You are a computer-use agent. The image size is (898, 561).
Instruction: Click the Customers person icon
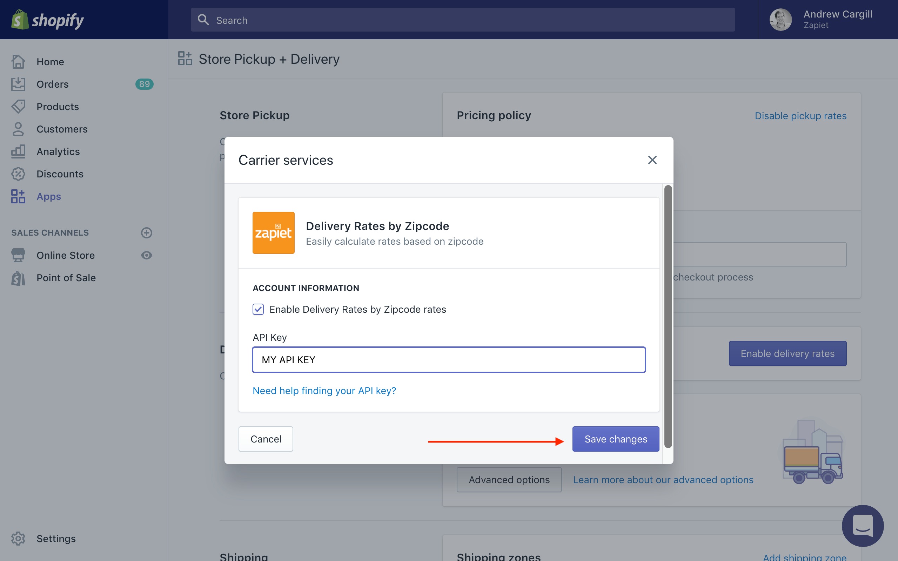point(18,129)
